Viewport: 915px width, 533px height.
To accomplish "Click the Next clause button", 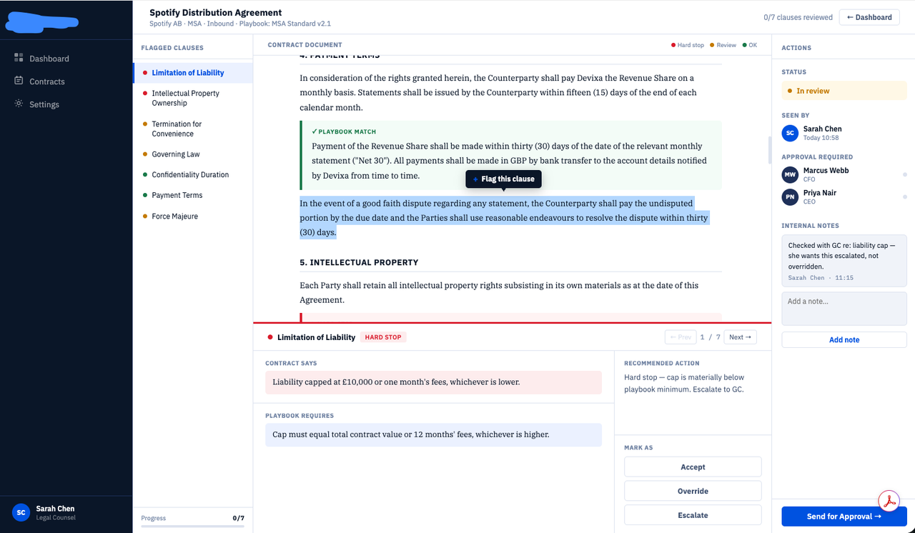I will coord(740,337).
